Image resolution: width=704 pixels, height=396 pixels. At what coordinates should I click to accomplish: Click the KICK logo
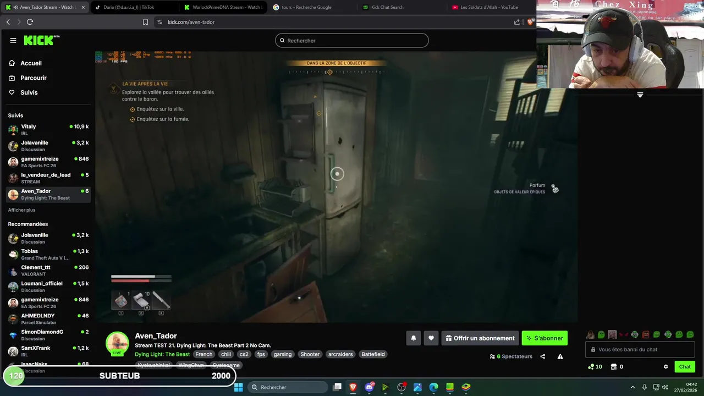(x=42, y=40)
